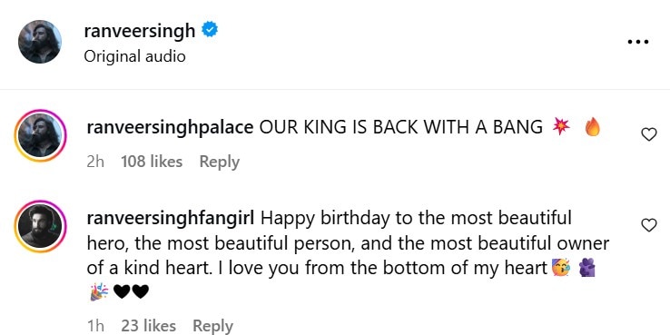Open the ranveersingh username link
Image resolution: width=670 pixels, height=335 pixels.
click(140, 30)
